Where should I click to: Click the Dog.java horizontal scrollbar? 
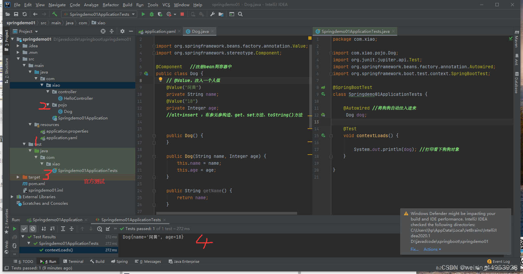227,213
